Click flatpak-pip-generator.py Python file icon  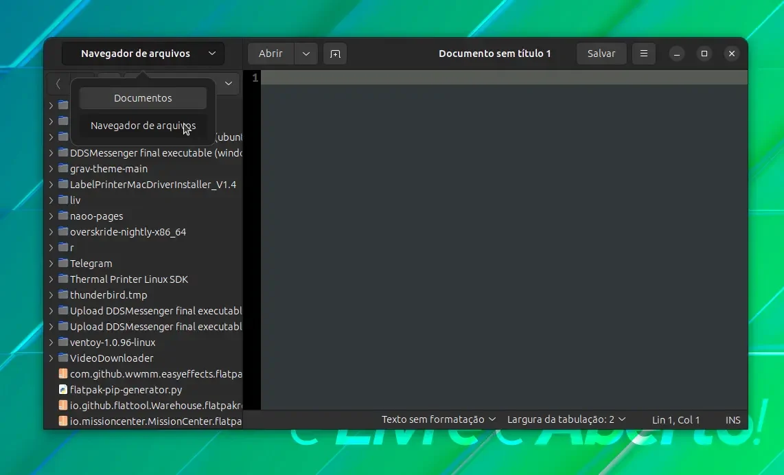pyautogui.click(x=63, y=389)
